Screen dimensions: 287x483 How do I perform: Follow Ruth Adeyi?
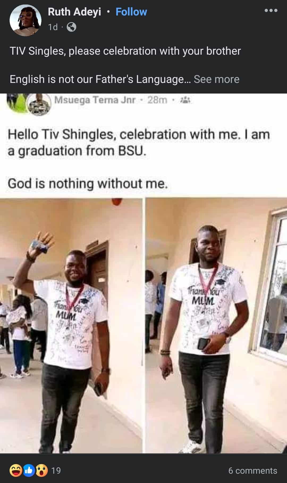coord(131,12)
